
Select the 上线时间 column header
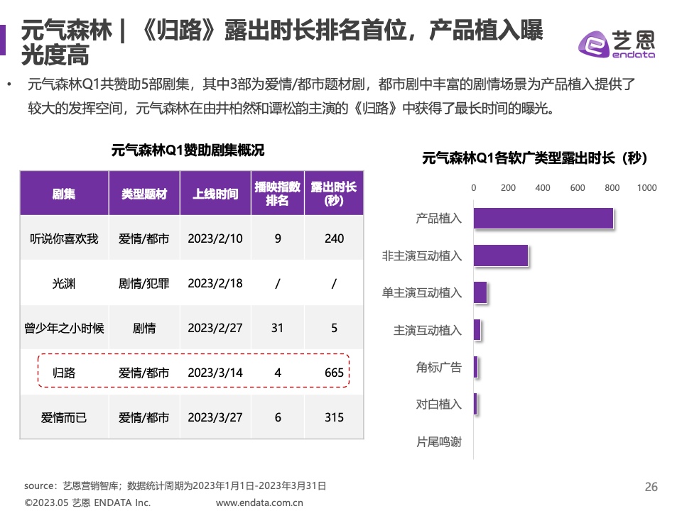[x=215, y=193]
